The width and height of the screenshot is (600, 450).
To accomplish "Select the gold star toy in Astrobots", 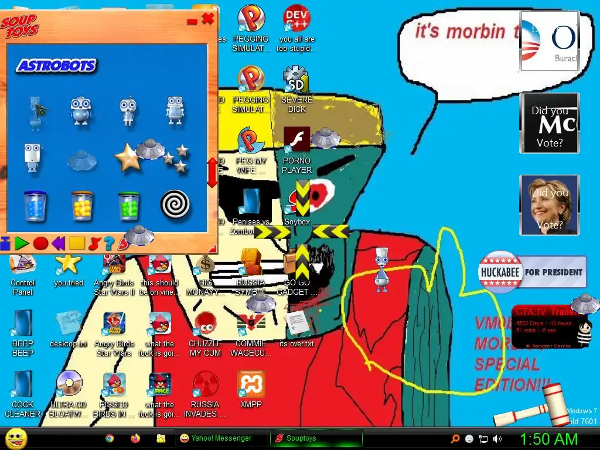I will (127, 158).
